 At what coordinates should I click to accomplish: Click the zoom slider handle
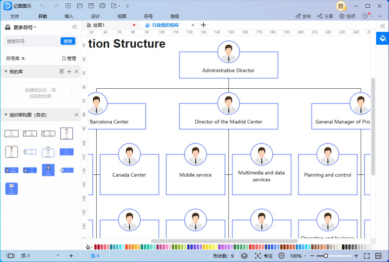(326, 256)
